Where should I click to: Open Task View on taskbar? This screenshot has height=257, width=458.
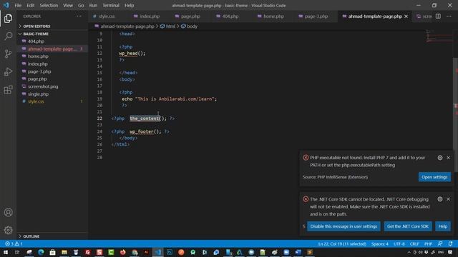(x=17, y=252)
